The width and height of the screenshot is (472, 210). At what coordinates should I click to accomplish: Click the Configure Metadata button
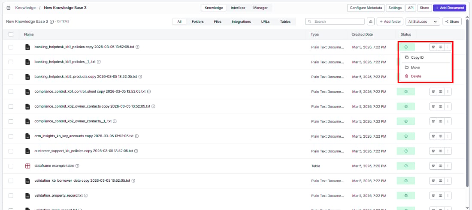pyautogui.click(x=366, y=8)
